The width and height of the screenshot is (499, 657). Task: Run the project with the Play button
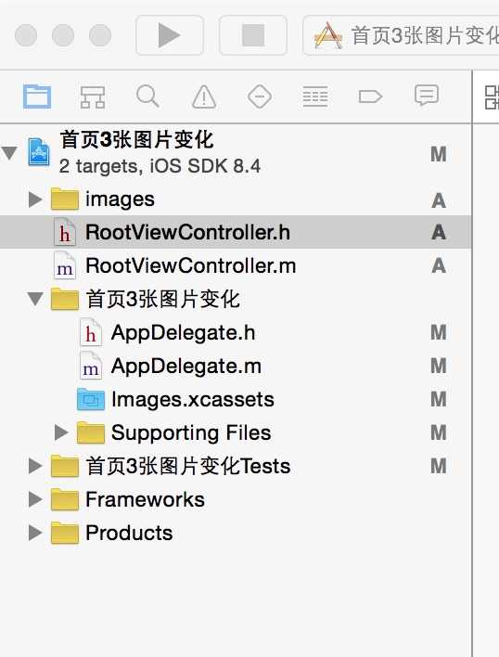coord(170,35)
